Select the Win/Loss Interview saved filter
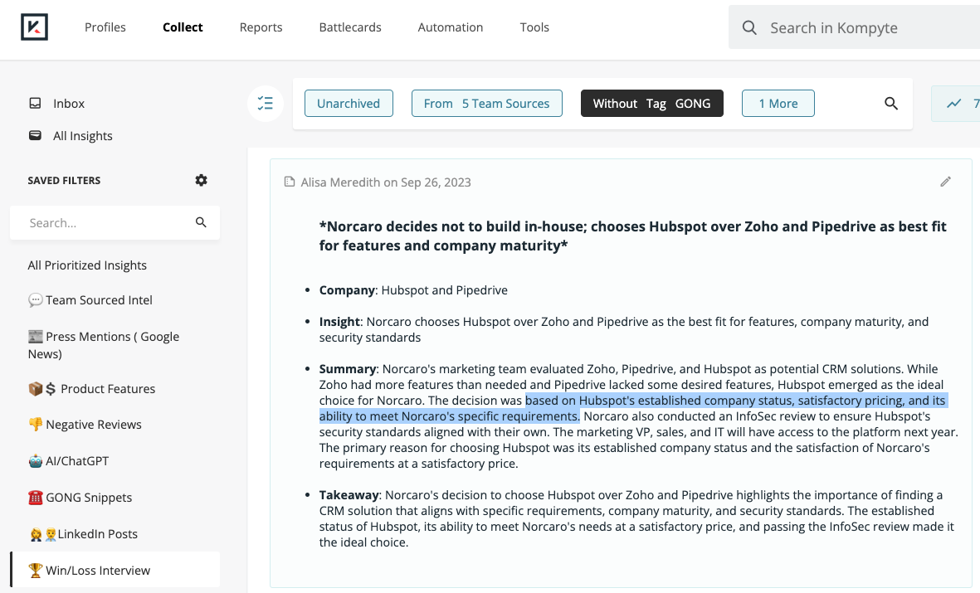Image resolution: width=980 pixels, height=593 pixels. 98,571
